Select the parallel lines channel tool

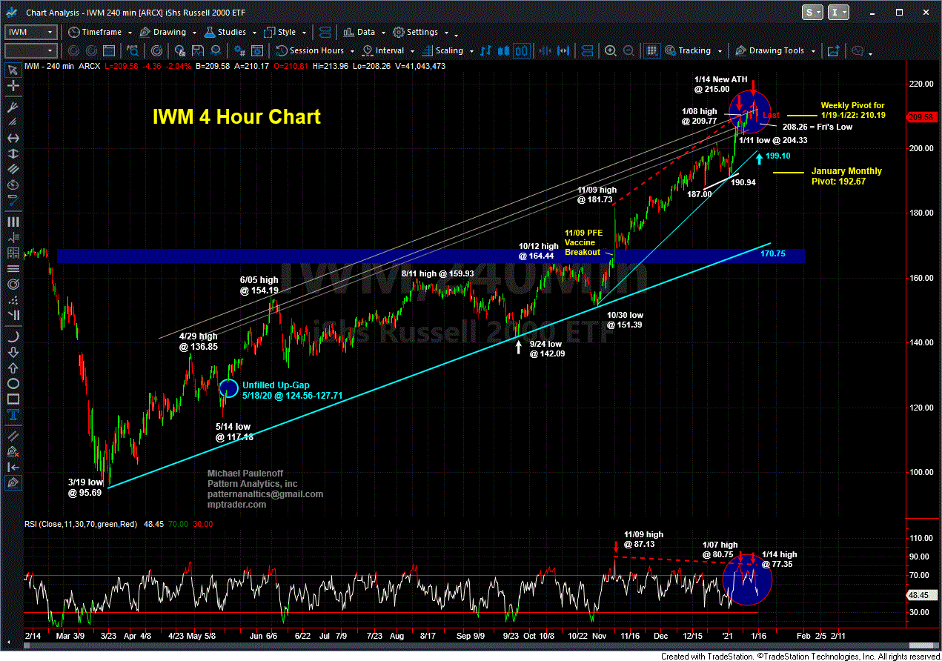pyautogui.click(x=13, y=169)
